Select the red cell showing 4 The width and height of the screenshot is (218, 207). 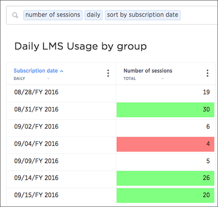[x=166, y=144]
